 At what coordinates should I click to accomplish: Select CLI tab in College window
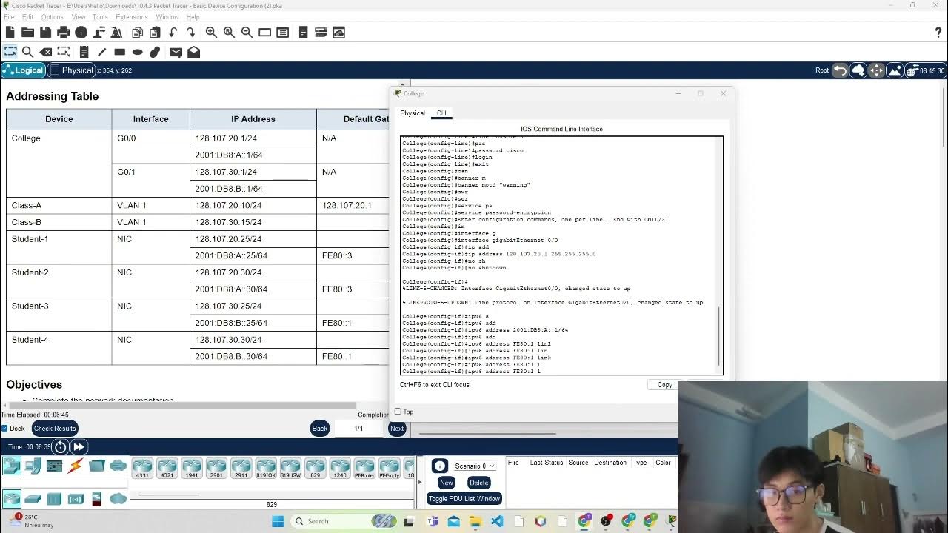(441, 113)
